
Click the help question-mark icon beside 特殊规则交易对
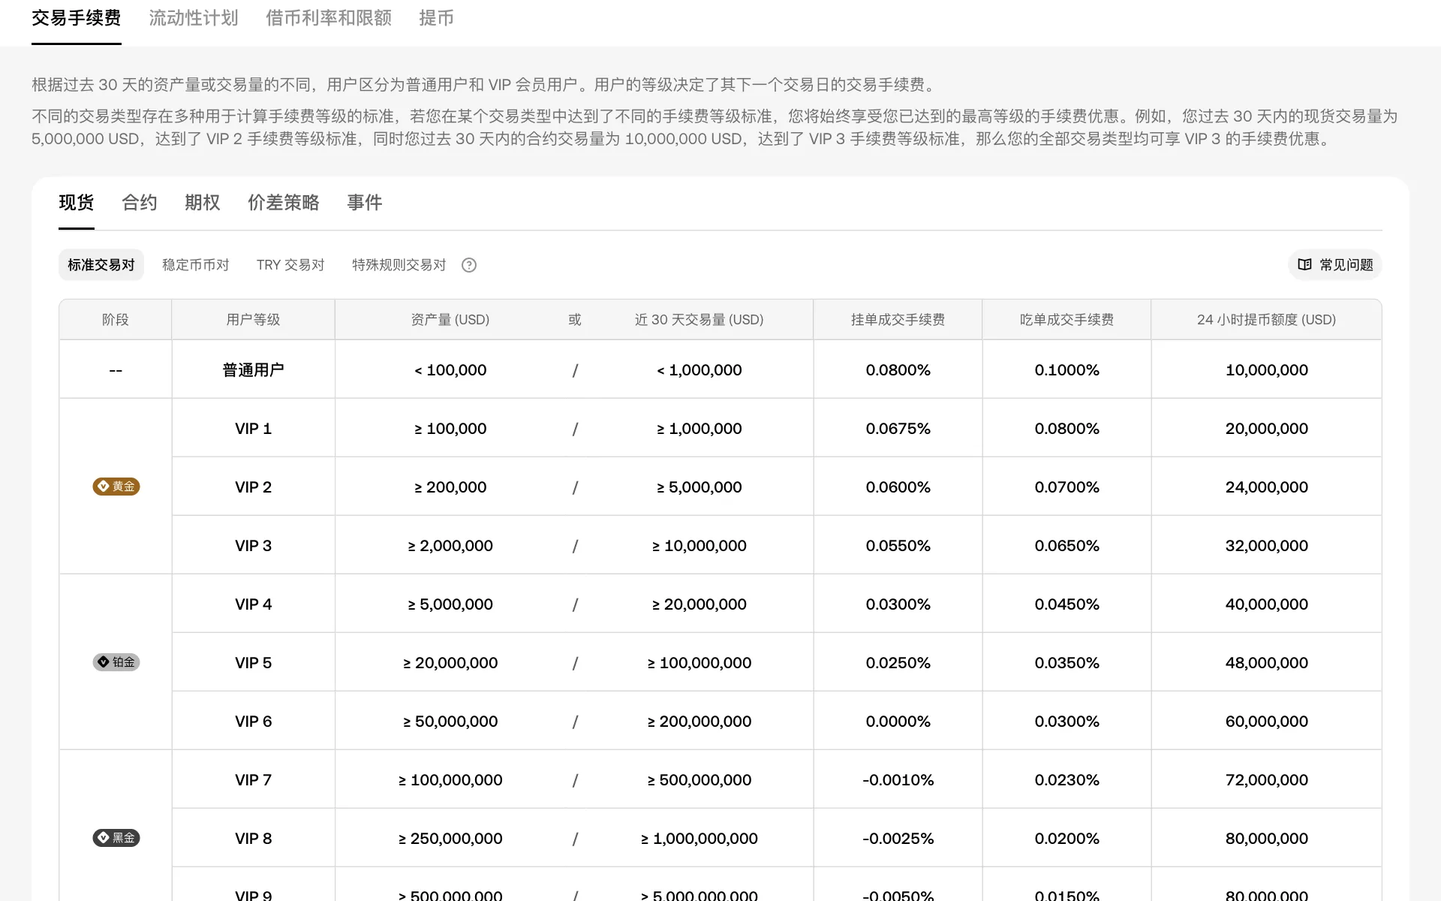(x=469, y=265)
